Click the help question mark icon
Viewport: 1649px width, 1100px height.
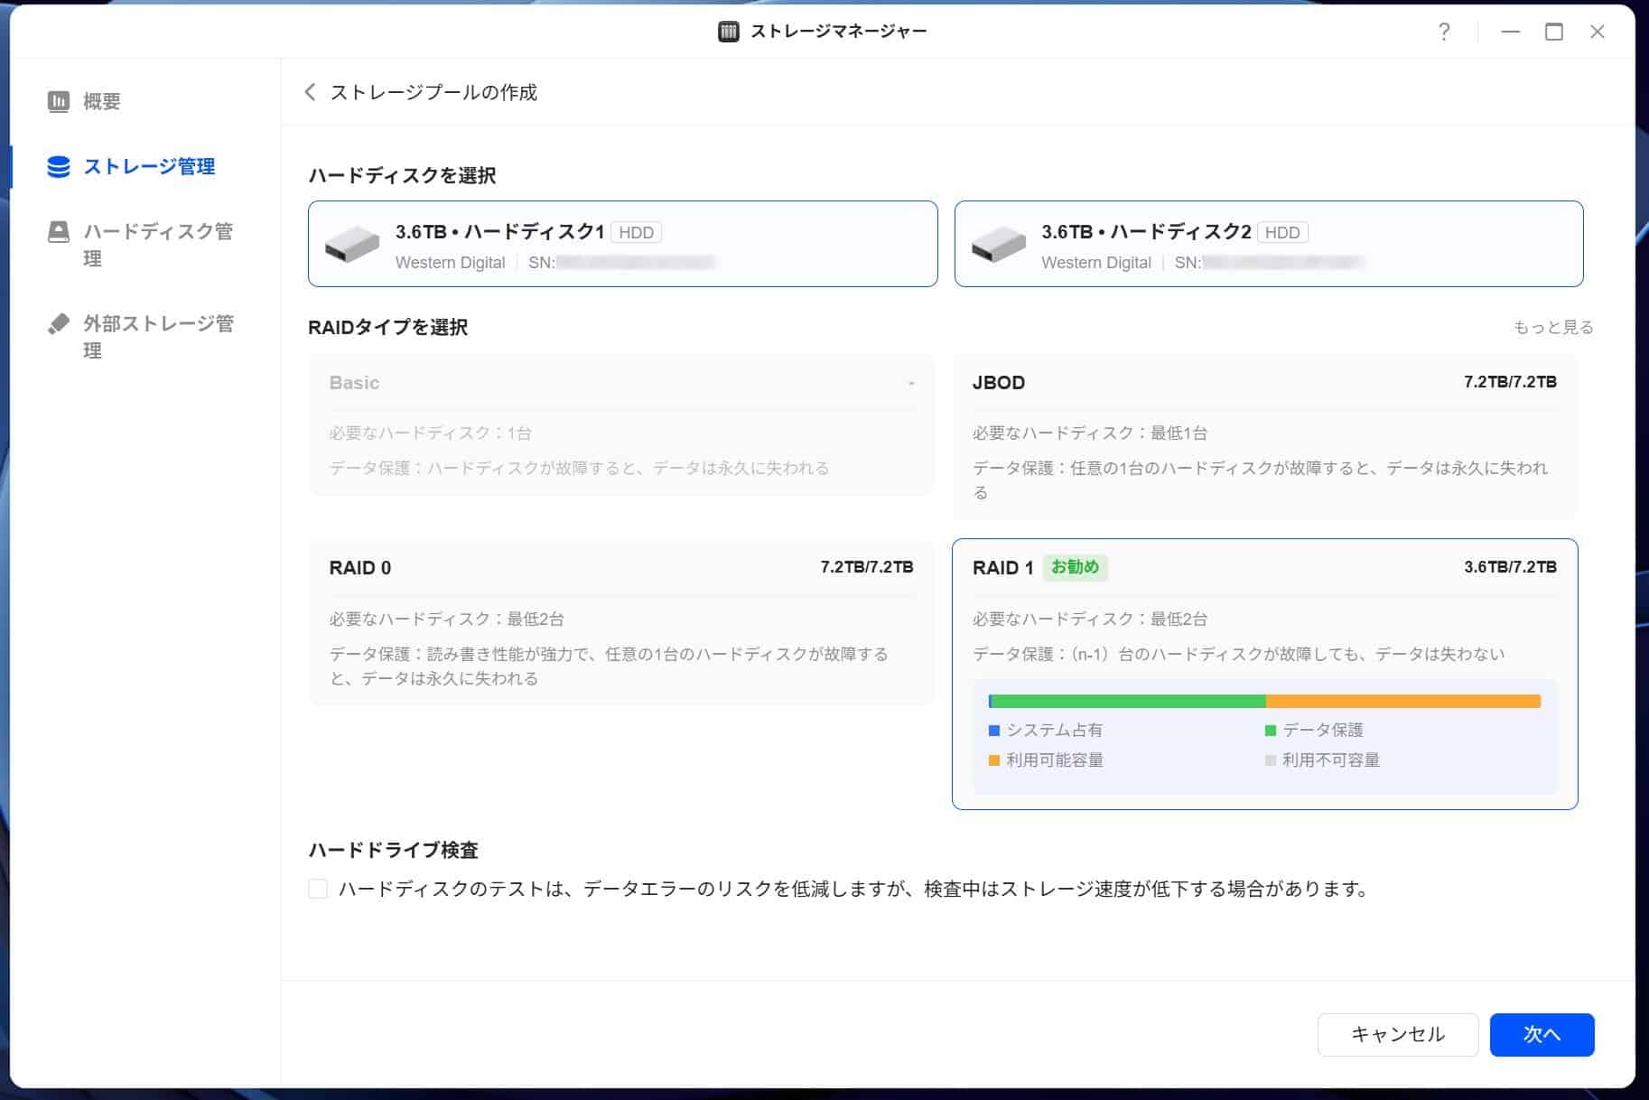click(1444, 33)
